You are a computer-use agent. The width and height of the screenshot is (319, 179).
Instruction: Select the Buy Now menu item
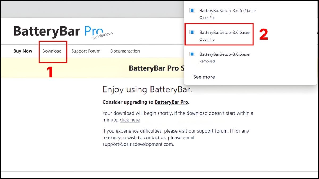(23, 51)
